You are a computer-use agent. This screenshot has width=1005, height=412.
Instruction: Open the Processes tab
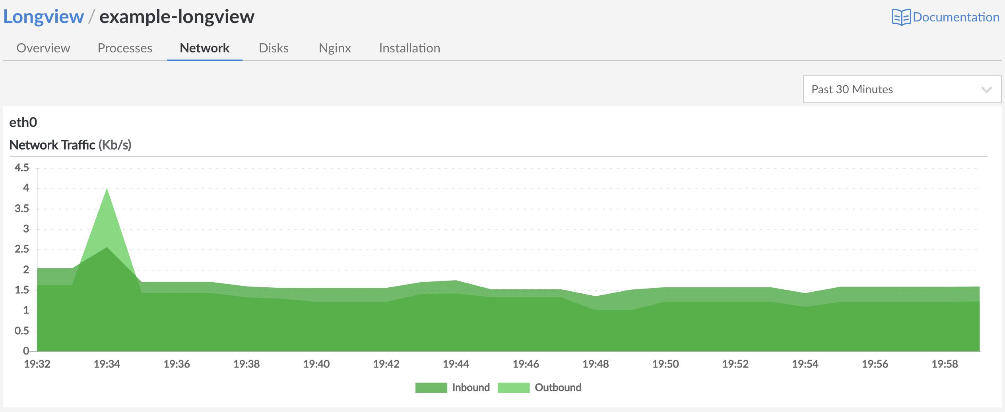point(124,48)
